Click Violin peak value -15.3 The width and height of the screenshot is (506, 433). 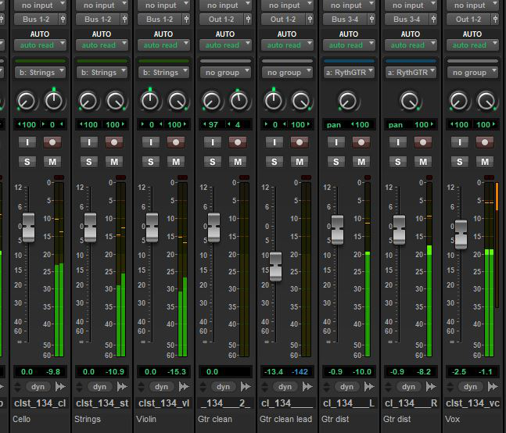coord(177,372)
